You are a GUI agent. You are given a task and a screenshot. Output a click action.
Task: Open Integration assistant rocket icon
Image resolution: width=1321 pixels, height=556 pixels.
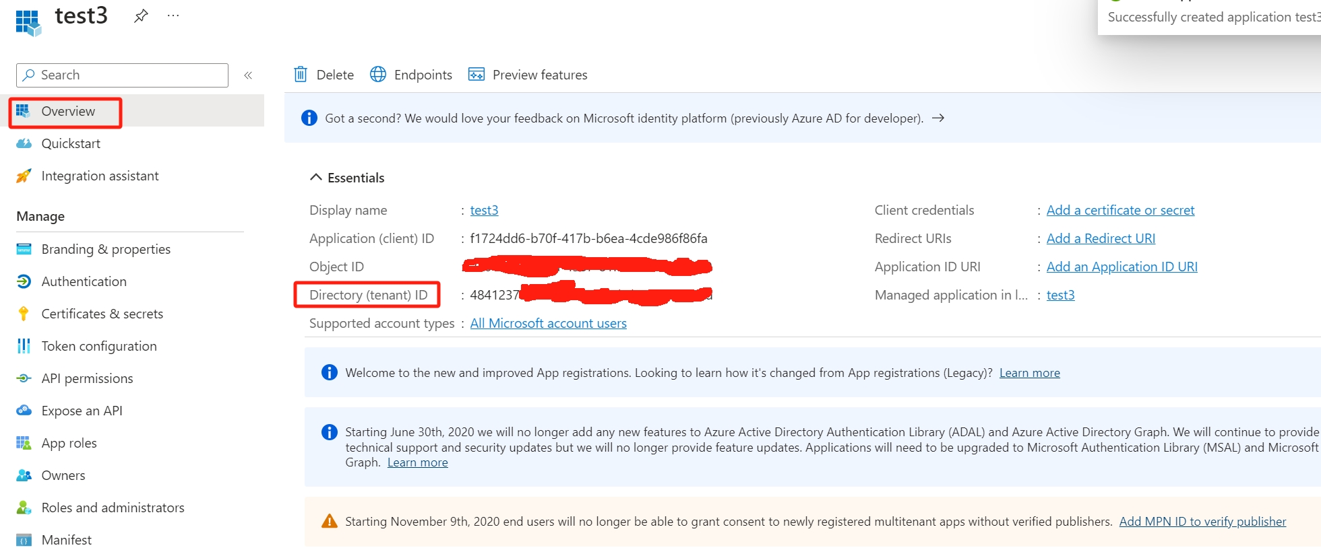[24, 176]
